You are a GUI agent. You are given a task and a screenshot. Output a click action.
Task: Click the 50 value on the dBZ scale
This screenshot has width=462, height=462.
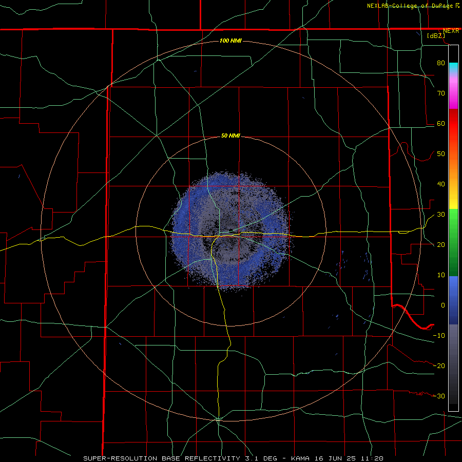click(x=441, y=154)
